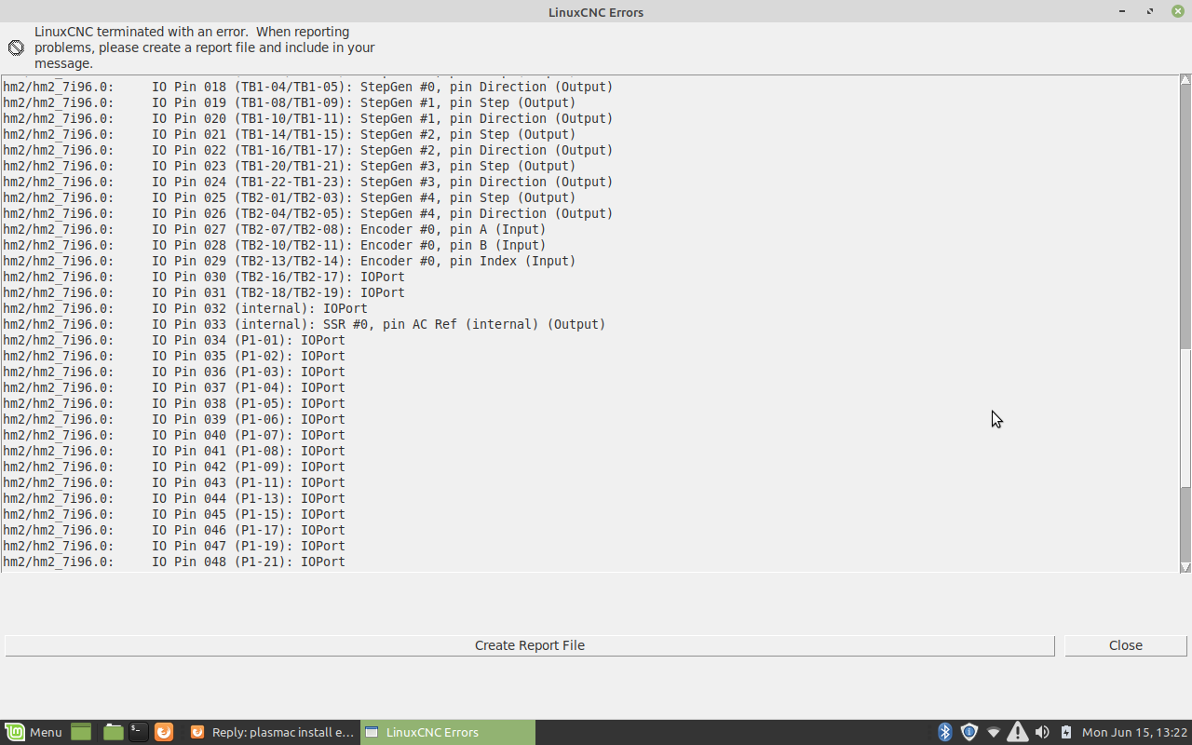Switch to the 'Reply: plasmac install' browser window
Viewport: 1192px width, 745px height.
click(x=272, y=732)
